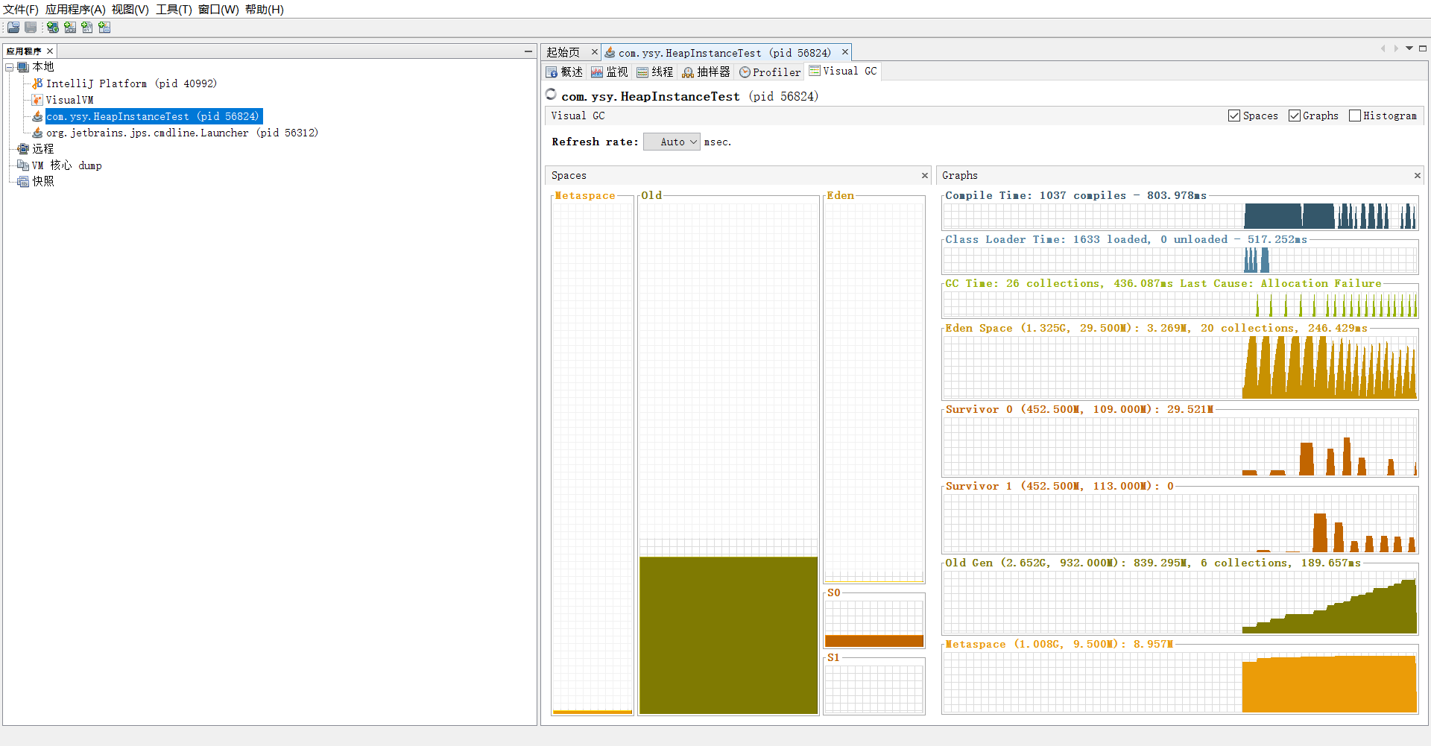Click the Survivor 1 graph
The width and height of the screenshot is (1431, 746).
[1180, 524]
